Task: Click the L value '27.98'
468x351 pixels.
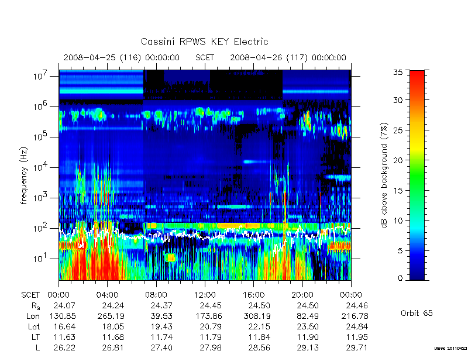Action: tap(211, 347)
